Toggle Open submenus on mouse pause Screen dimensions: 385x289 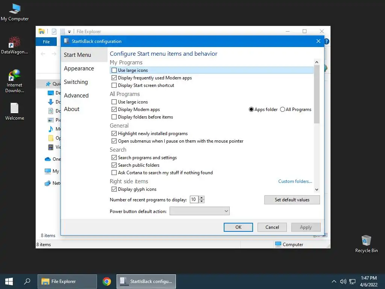pyautogui.click(x=114, y=141)
